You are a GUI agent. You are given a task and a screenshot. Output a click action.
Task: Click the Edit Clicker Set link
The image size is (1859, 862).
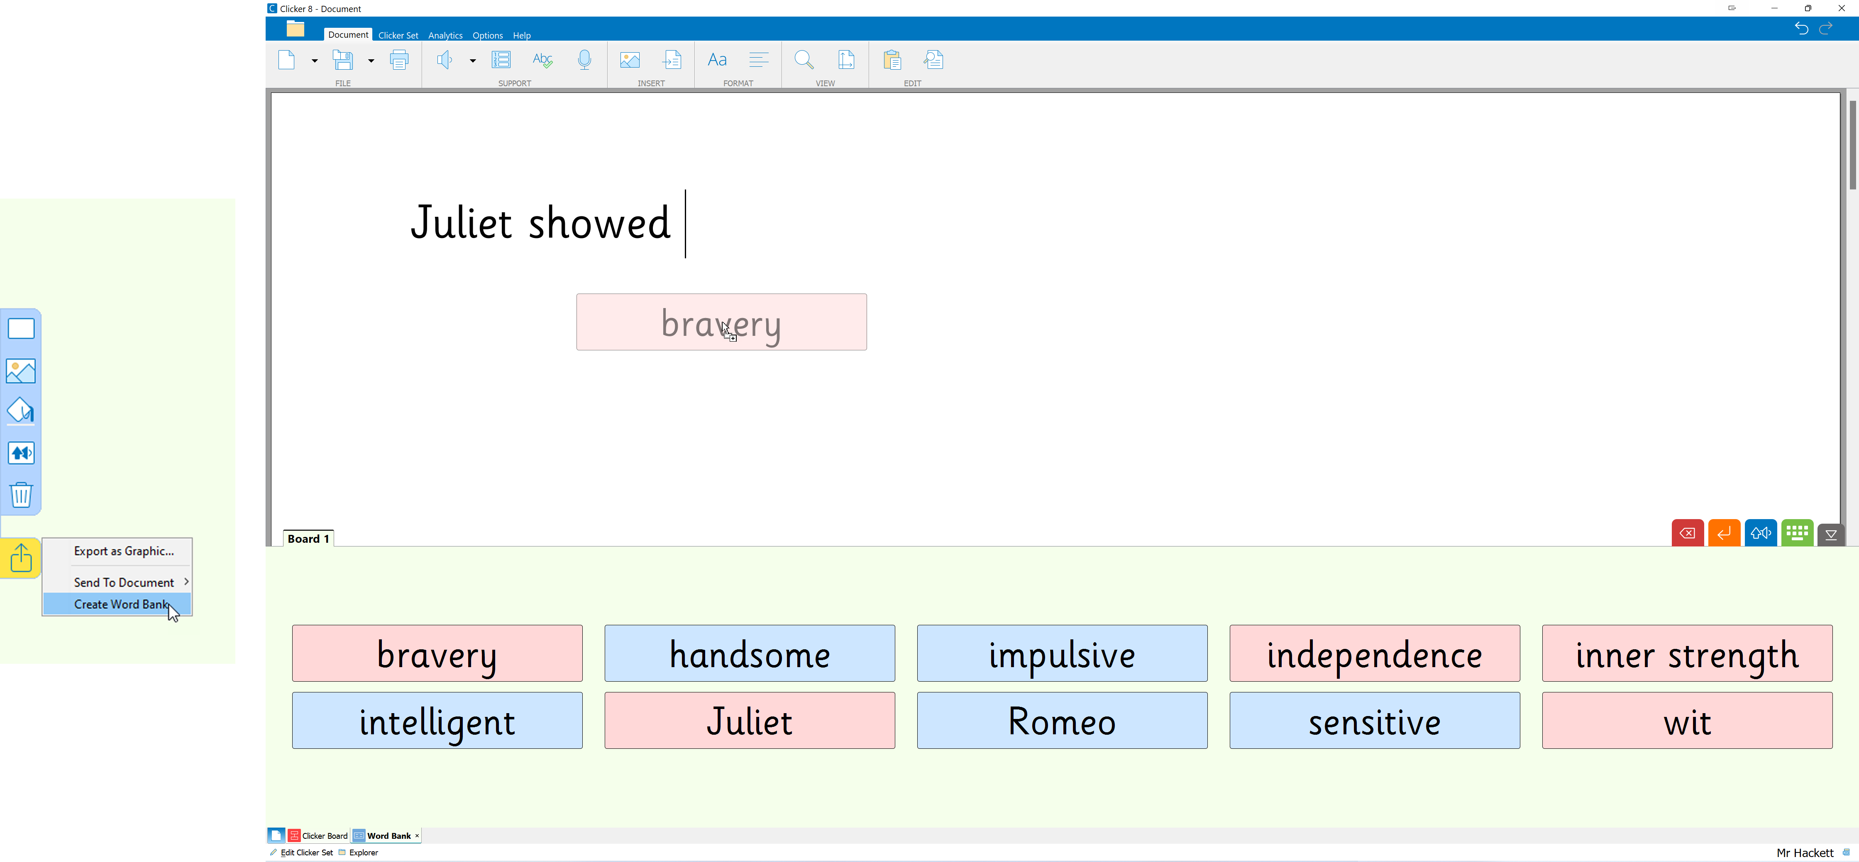(x=306, y=852)
